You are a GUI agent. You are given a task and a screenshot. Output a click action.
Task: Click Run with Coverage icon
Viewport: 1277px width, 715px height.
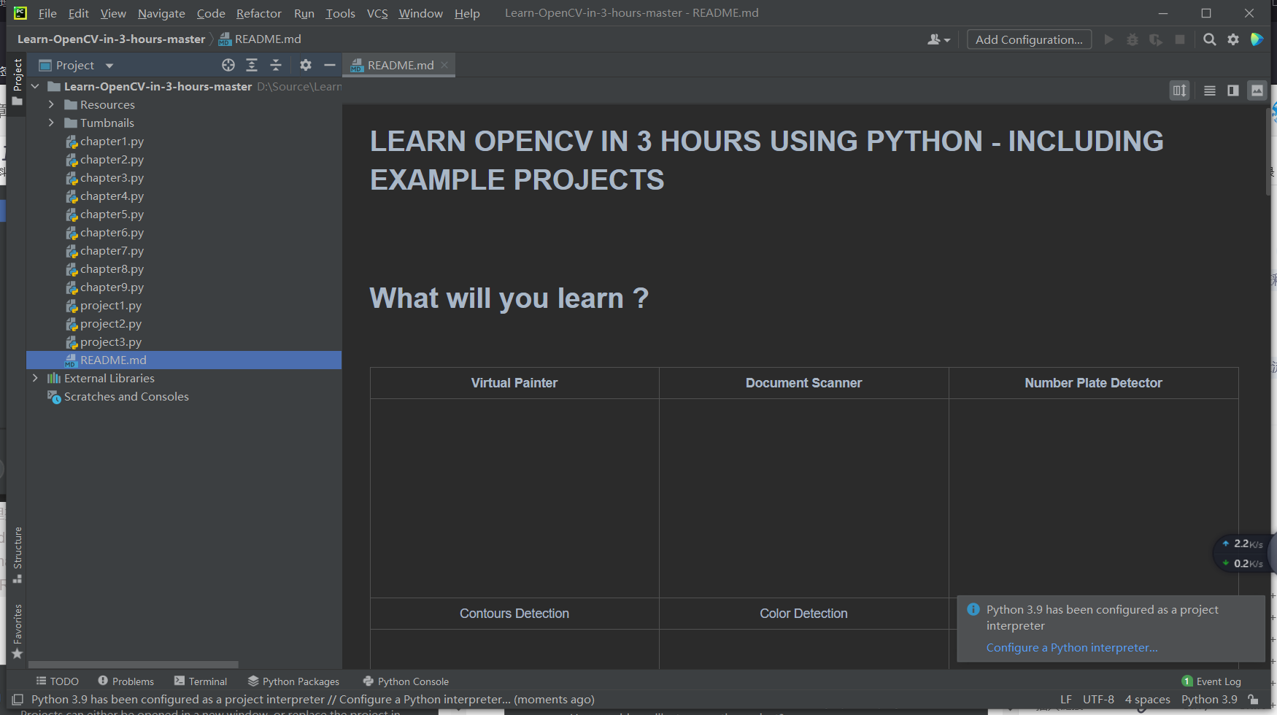pos(1156,39)
